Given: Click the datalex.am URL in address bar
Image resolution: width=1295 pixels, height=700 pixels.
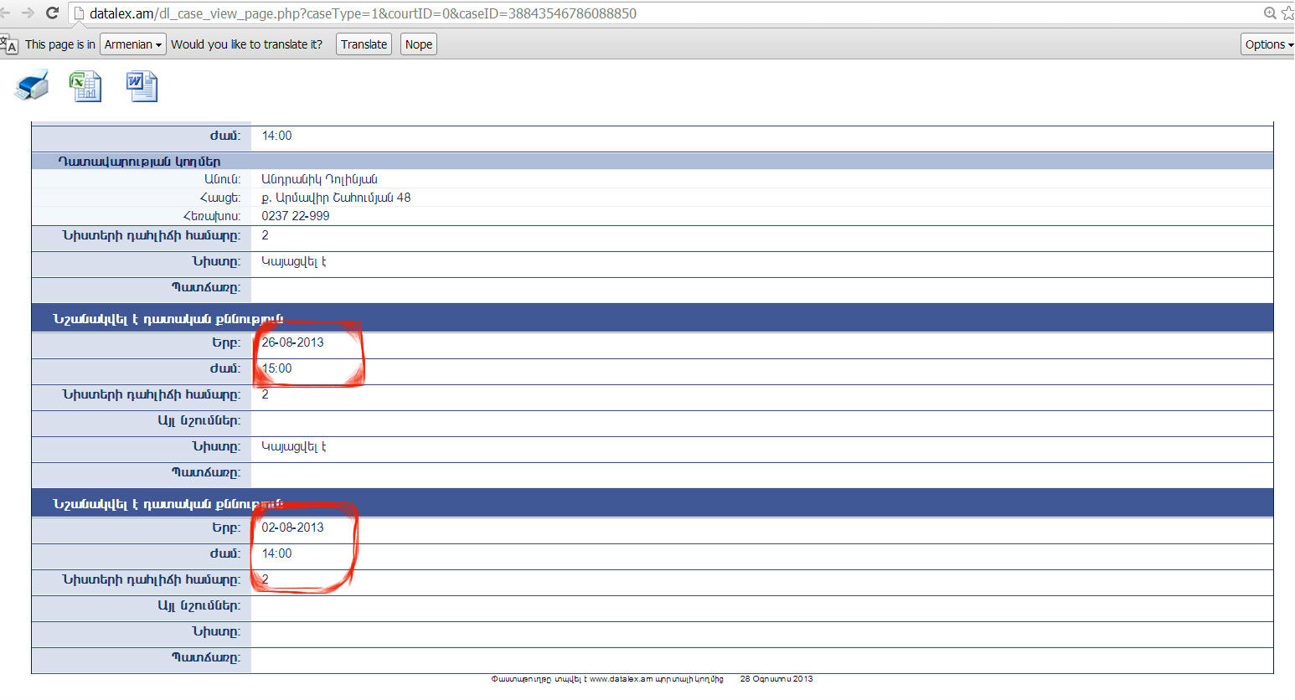Looking at the screenshot, I should 363,13.
